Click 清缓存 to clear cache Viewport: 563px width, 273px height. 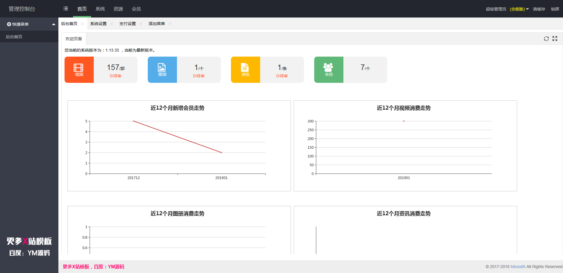point(539,9)
